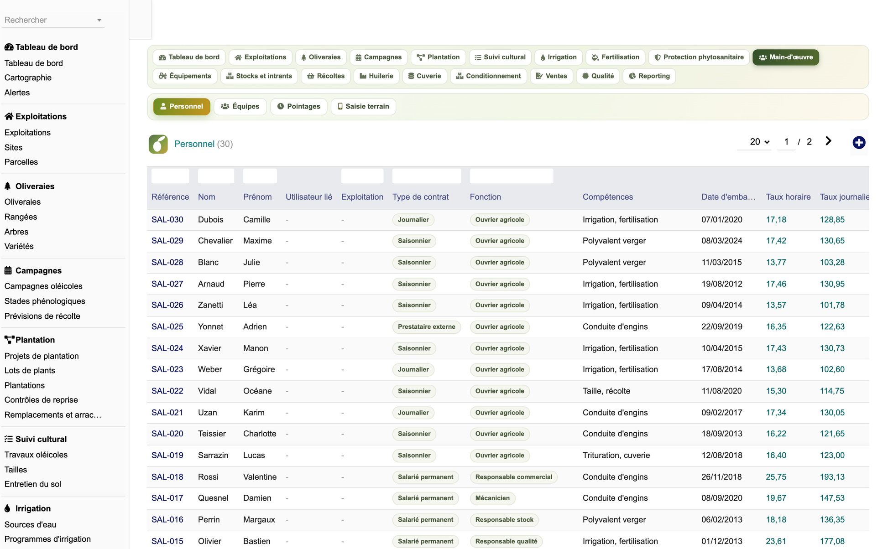Switch to the Saisie terrain sub-tab
Viewport: 888px width, 549px height.
(363, 107)
